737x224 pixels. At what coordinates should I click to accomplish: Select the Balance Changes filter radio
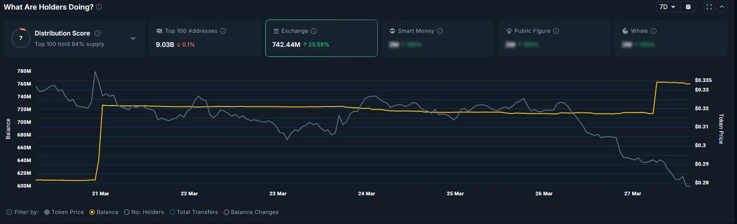point(227,212)
